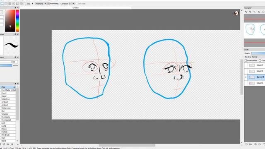Screen dimensions: 265x149
Task: Duplicate layer icon at panel bottom
Action: click(255, 144)
